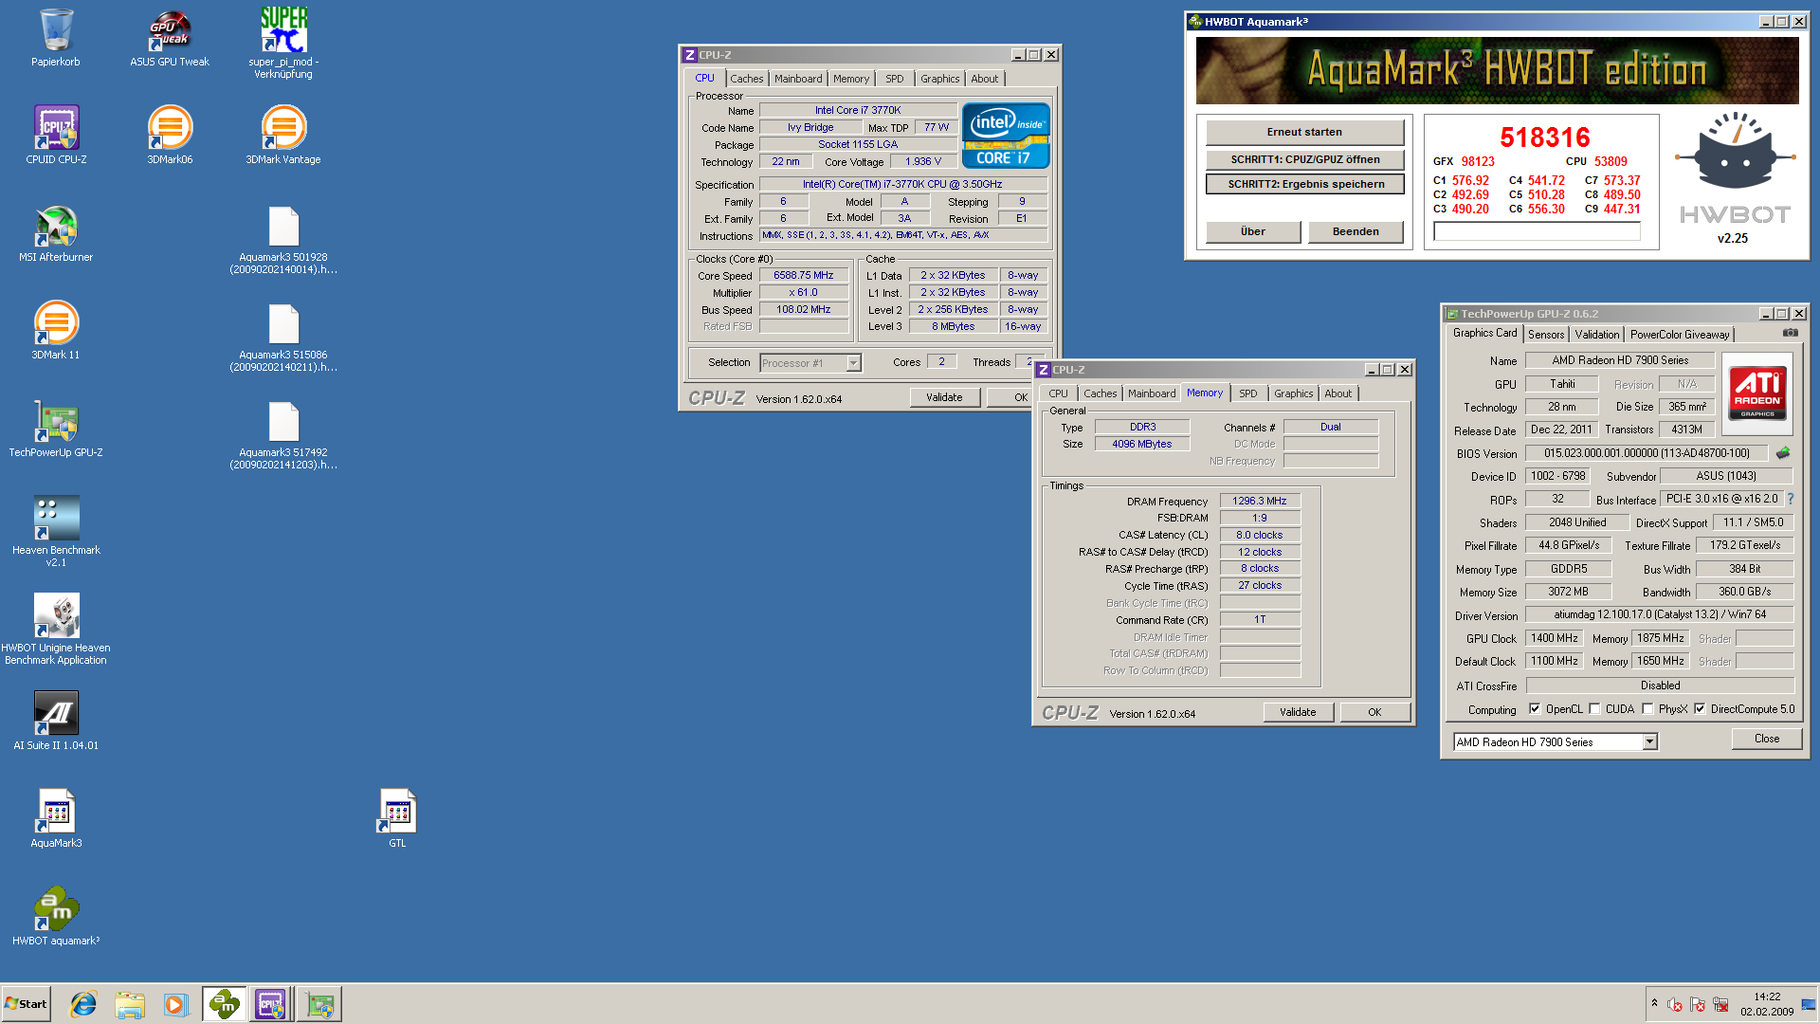1820x1024 pixels.
Task: Open PowerColor Giveaway tab
Action: click(1679, 335)
